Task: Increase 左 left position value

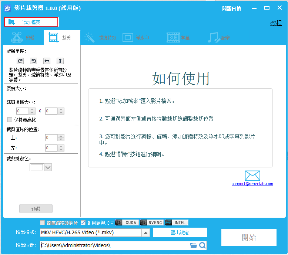Action: pyautogui.click(x=61, y=146)
